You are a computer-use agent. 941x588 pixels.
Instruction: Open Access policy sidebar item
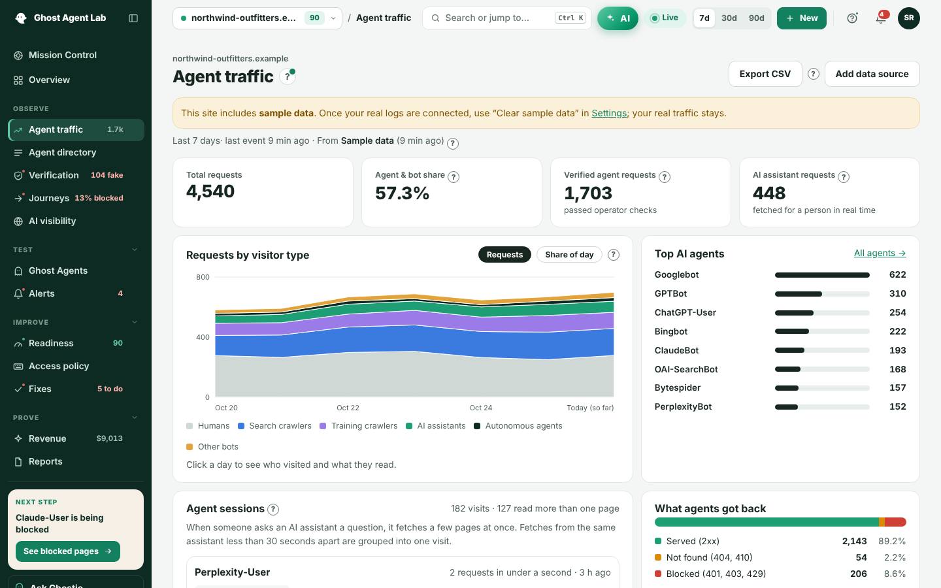click(x=76, y=367)
